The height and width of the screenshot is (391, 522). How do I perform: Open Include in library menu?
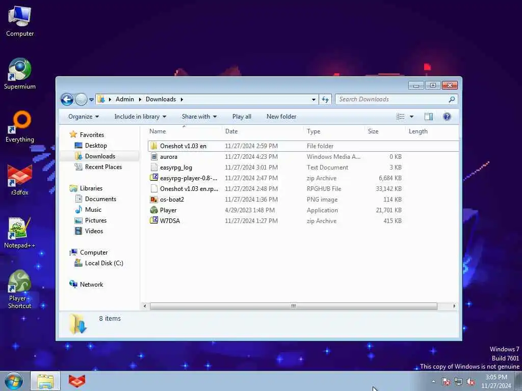140,117
